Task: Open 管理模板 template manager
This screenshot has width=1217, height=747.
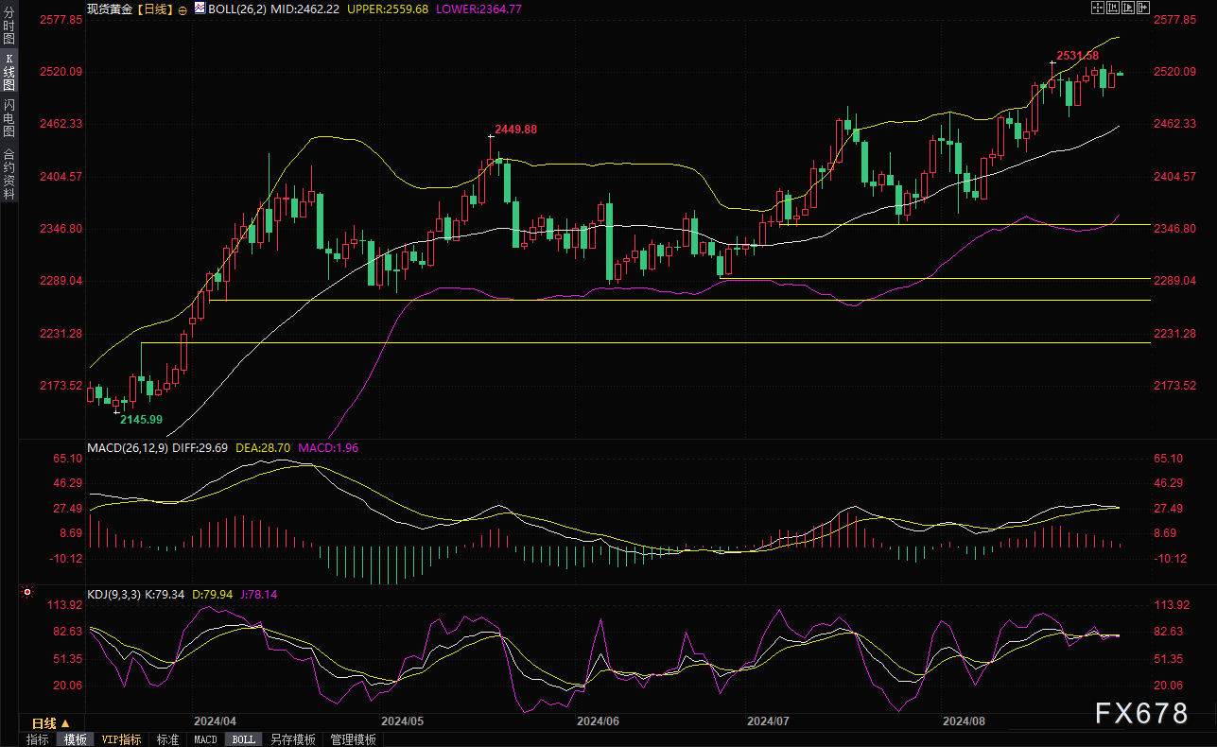Action: point(353,739)
